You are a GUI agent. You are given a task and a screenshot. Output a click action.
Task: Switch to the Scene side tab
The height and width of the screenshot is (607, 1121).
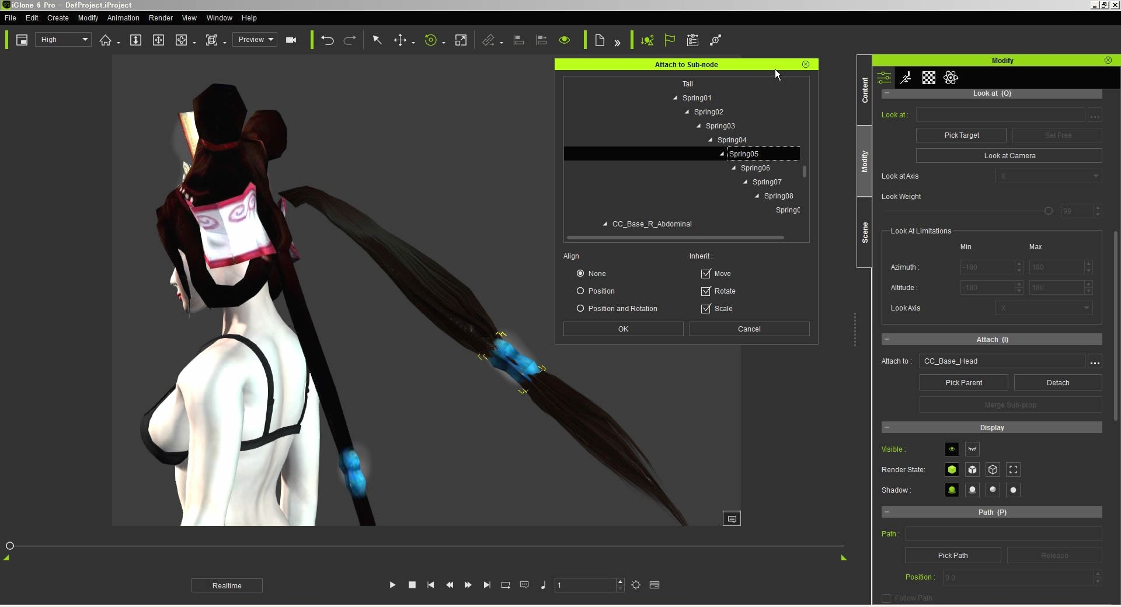tap(865, 232)
